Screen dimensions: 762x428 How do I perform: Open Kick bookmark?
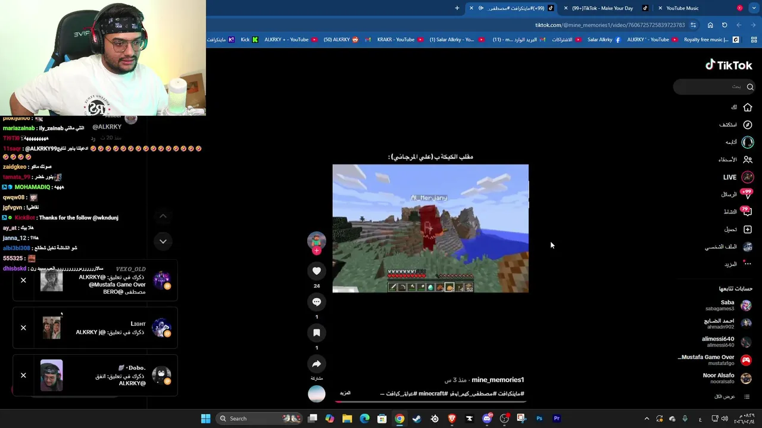tap(249, 40)
